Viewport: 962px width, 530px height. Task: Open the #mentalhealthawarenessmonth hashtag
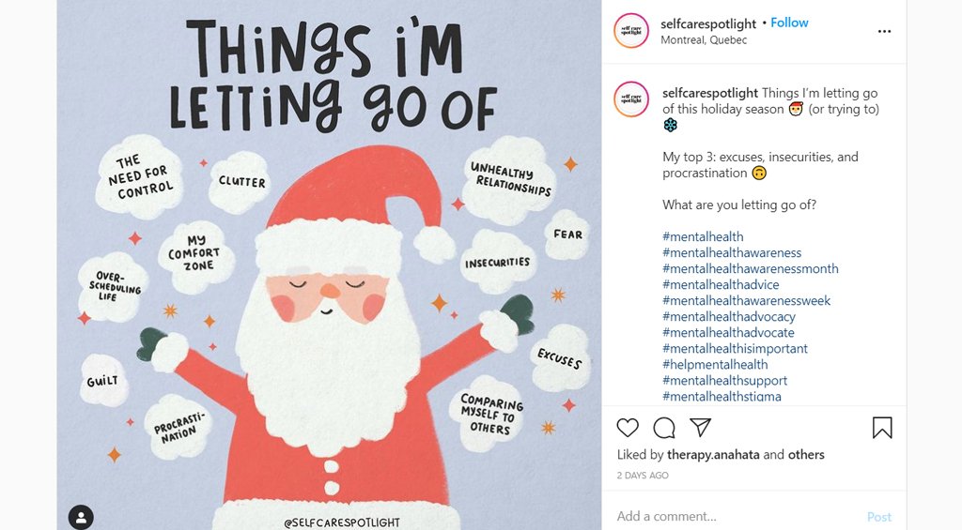(750, 268)
